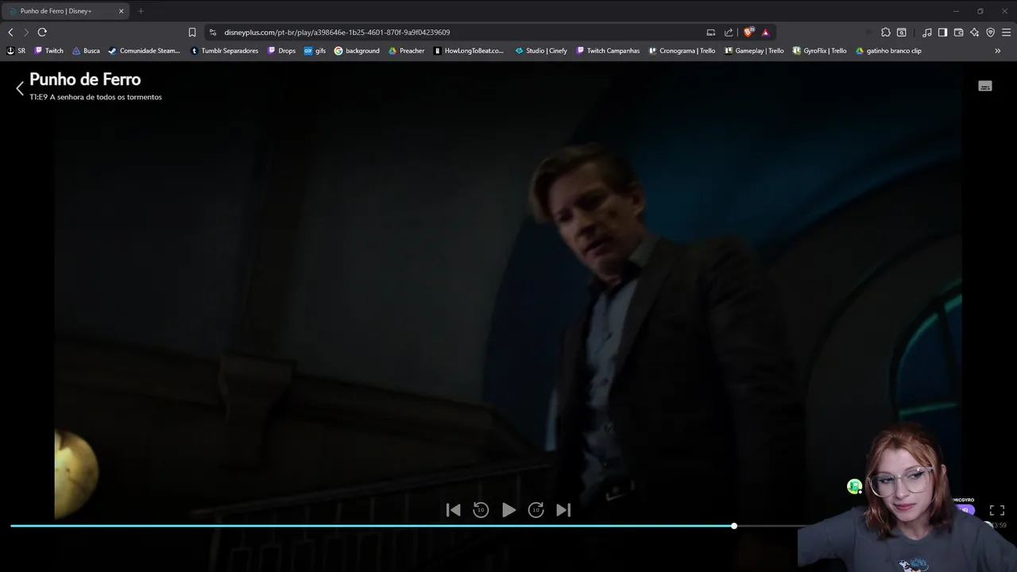The image size is (1017, 572).
Task: Open Brave Rewards triangle icon
Action: (766, 33)
